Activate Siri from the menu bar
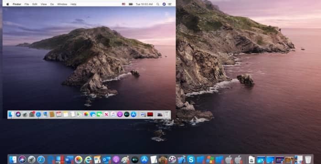This screenshot has height=164, width=321. 164,4
